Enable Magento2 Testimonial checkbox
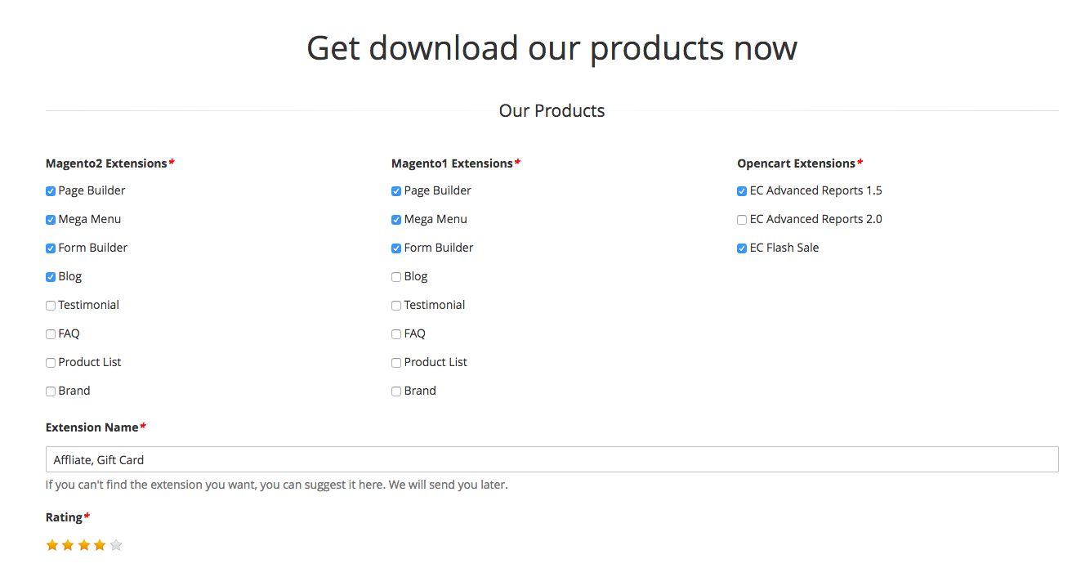 coord(51,306)
